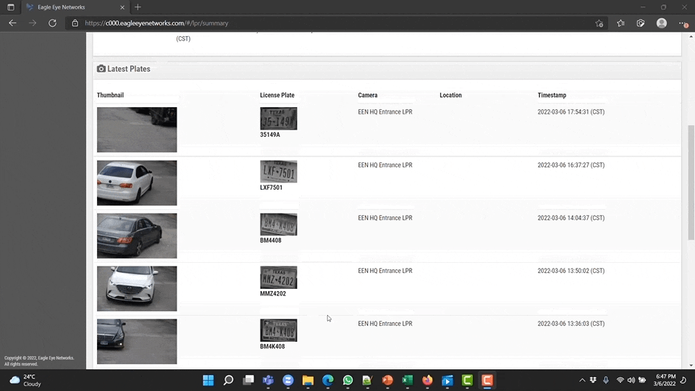The image size is (695, 391).
Task: Click the Latest Plates camera icon
Action: (101, 69)
